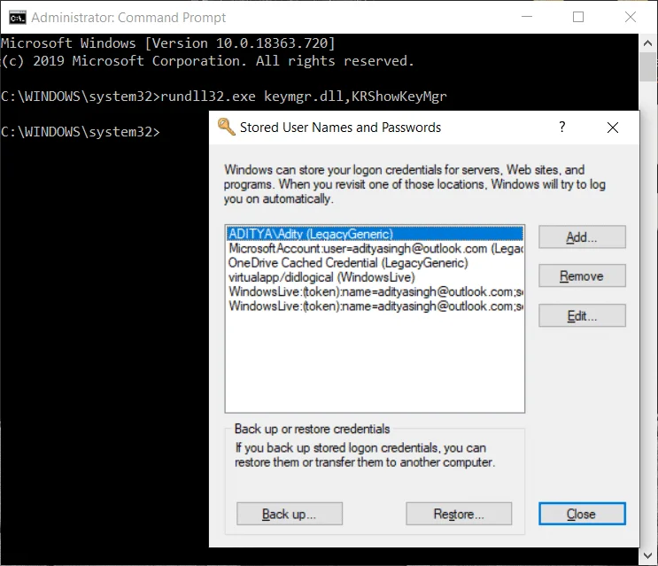Select ADITYA\Adity (LegacyGeneric) entry
658x566 pixels.
click(375, 234)
